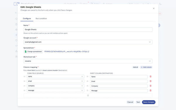Delete the name column mapping row

tap(150, 77)
